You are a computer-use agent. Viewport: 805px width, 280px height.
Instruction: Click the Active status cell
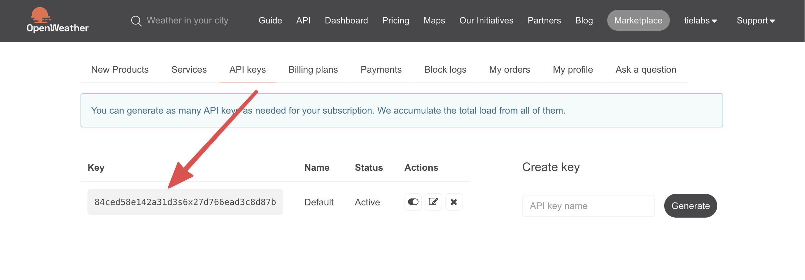point(367,202)
